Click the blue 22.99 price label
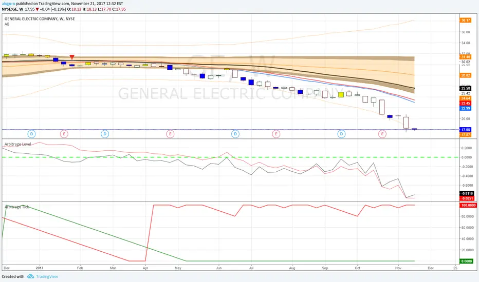Screen dimensions: 479x282 coord(466,108)
